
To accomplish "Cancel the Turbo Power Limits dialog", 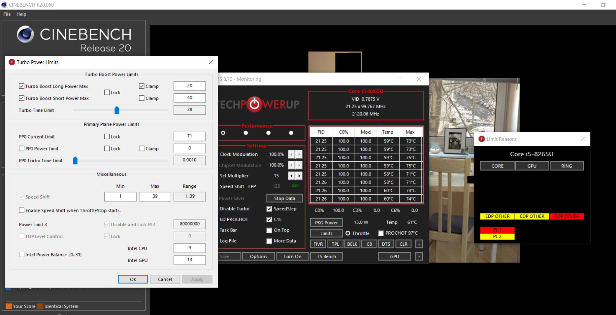I will [165, 279].
